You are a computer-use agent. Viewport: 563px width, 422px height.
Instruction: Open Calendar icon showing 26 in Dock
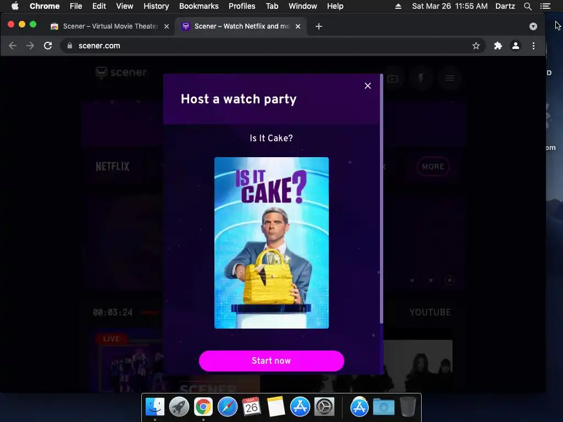(251, 407)
